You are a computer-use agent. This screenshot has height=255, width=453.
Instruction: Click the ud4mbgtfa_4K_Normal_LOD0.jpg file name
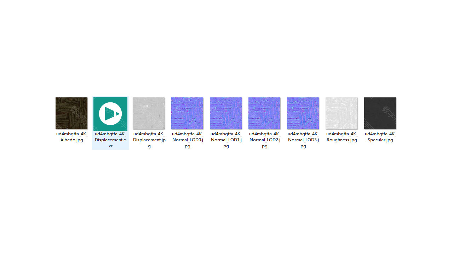188,140
